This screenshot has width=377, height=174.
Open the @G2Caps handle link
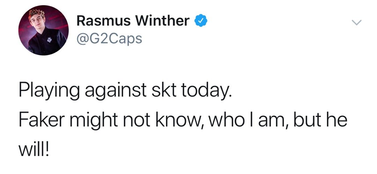pos(109,38)
